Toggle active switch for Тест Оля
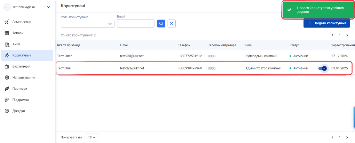 click(322, 68)
